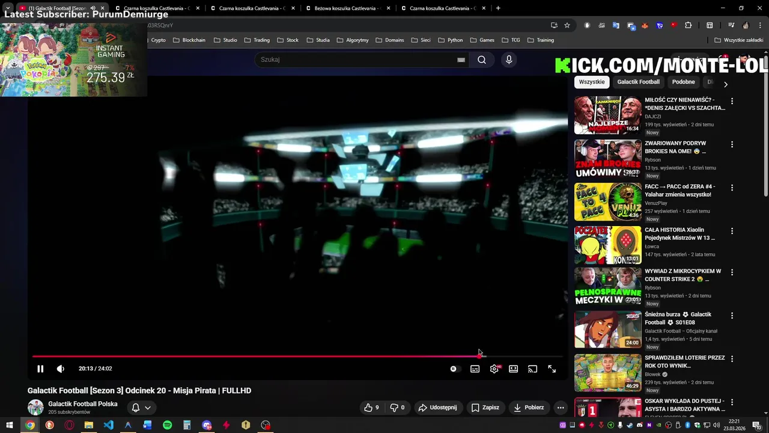The image size is (769, 433).
Task: Open Visual Studio Code from the taskbar
Action: pyautogui.click(x=108, y=425)
